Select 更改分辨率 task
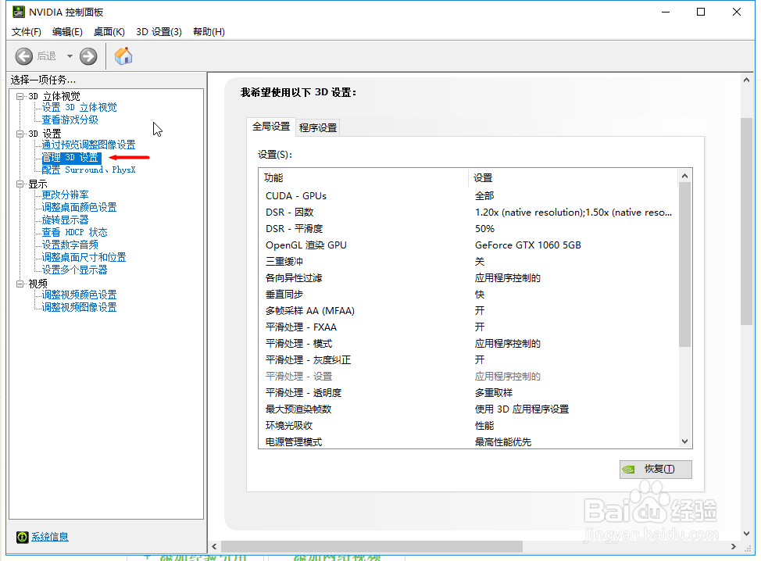Viewport: 761px width, 561px height. tap(65, 195)
